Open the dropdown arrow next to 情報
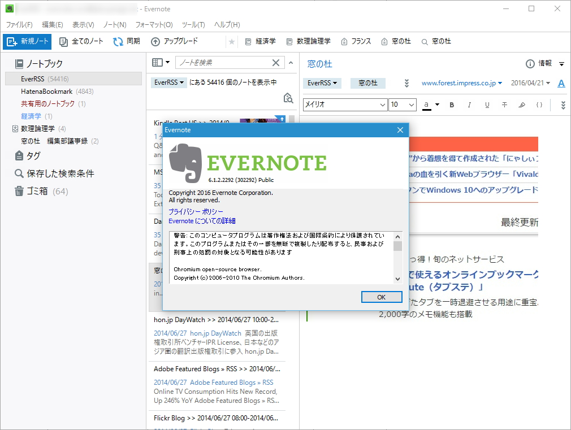The width and height of the screenshot is (571, 430). pyautogui.click(x=562, y=64)
